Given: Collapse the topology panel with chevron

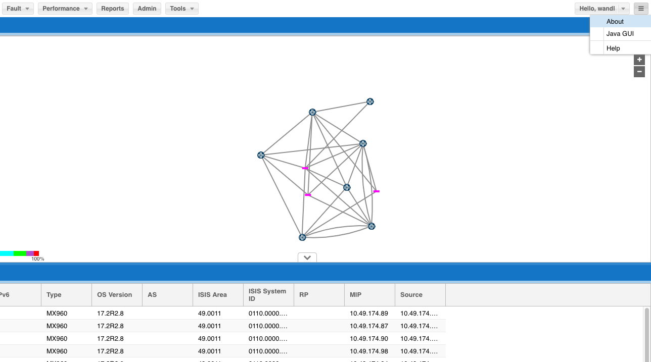Looking at the screenshot, I should (307, 257).
